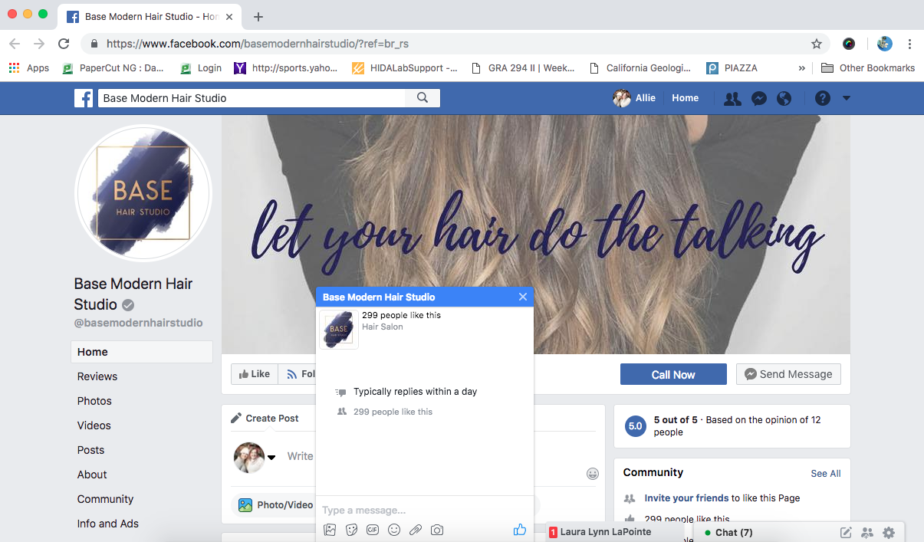
Task: Click Invite your friends link
Action: 687,498
